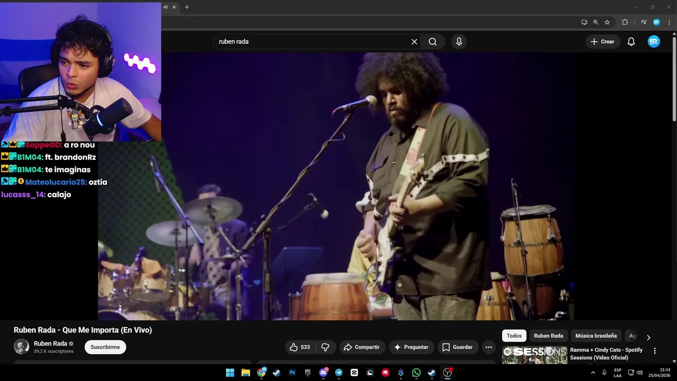This screenshot has height=381, width=677.
Task: Open the Crear menu
Action: [602, 42]
